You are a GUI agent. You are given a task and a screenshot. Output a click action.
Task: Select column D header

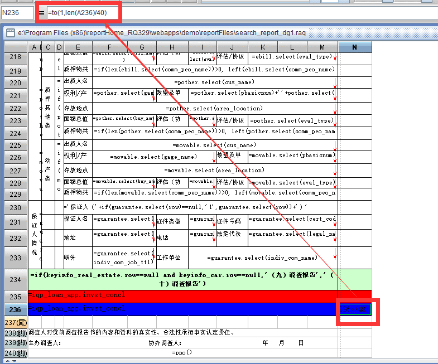(x=59, y=47)
